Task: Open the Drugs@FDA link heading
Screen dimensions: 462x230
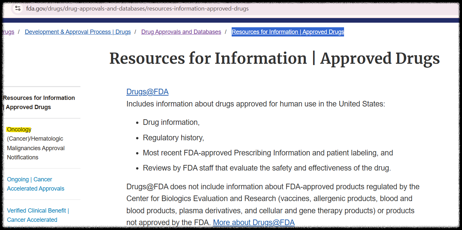Action: pyautogui.click(x=148, y=92)
